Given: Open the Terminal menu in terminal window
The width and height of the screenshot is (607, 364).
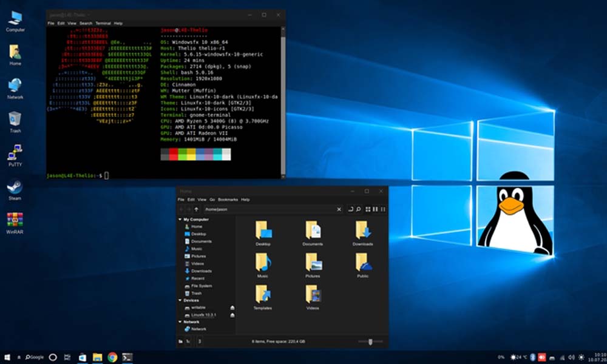Looking at the screenshot, I should [x=103, y=23].
